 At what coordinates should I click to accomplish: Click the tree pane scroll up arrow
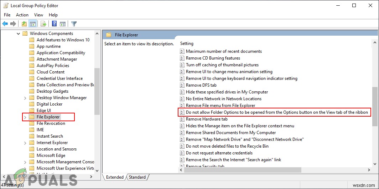97,34
